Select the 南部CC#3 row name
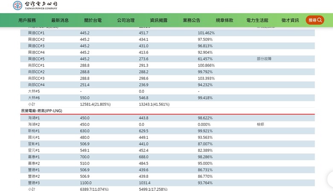Viewport: 333px width, 191px height. (x=36, y=78)
